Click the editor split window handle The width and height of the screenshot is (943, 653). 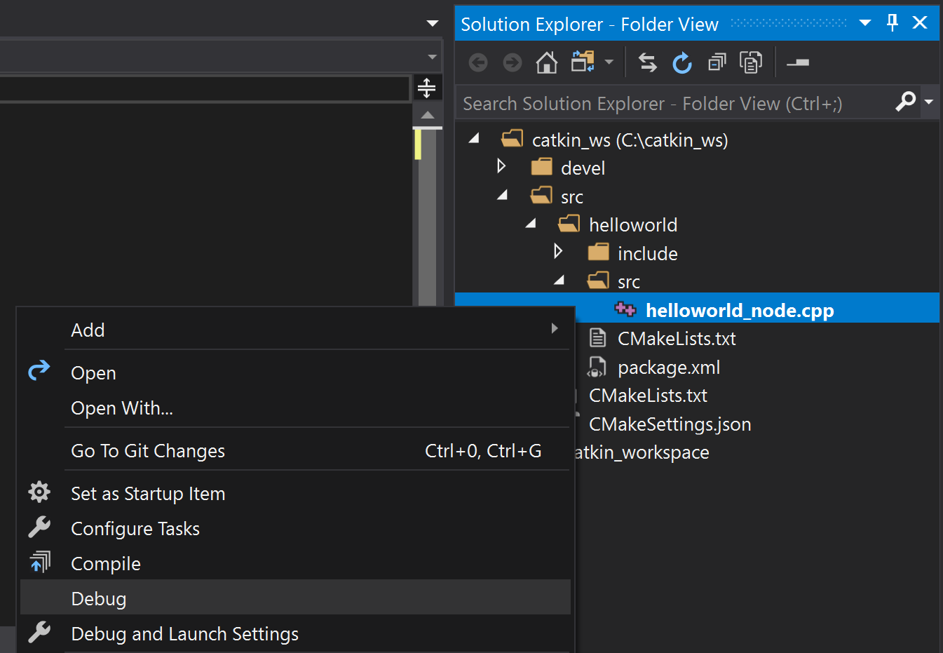tap(427, 88)
